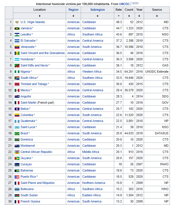Click Americas region in Jamaica row
171x205 pixels.
73,28
